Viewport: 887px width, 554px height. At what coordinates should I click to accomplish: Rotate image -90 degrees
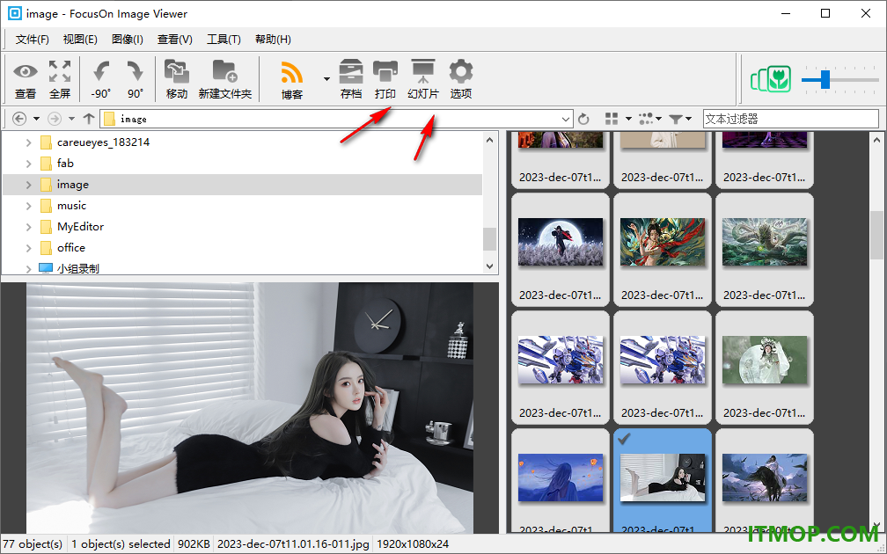coord(101,79)
